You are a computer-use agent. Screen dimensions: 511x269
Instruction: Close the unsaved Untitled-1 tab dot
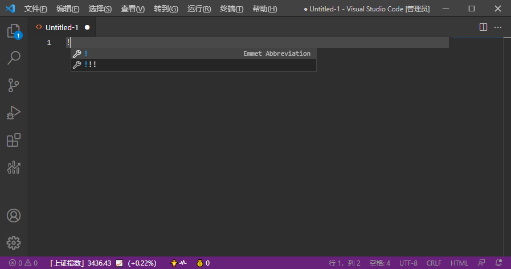pyautogui.click(x=87, y=27)
